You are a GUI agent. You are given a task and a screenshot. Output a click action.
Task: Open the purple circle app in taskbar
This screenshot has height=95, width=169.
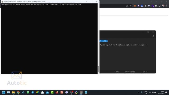click(67, 92)
